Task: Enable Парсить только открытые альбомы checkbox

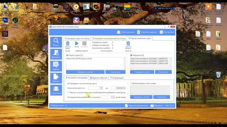Action: [68, 92]
